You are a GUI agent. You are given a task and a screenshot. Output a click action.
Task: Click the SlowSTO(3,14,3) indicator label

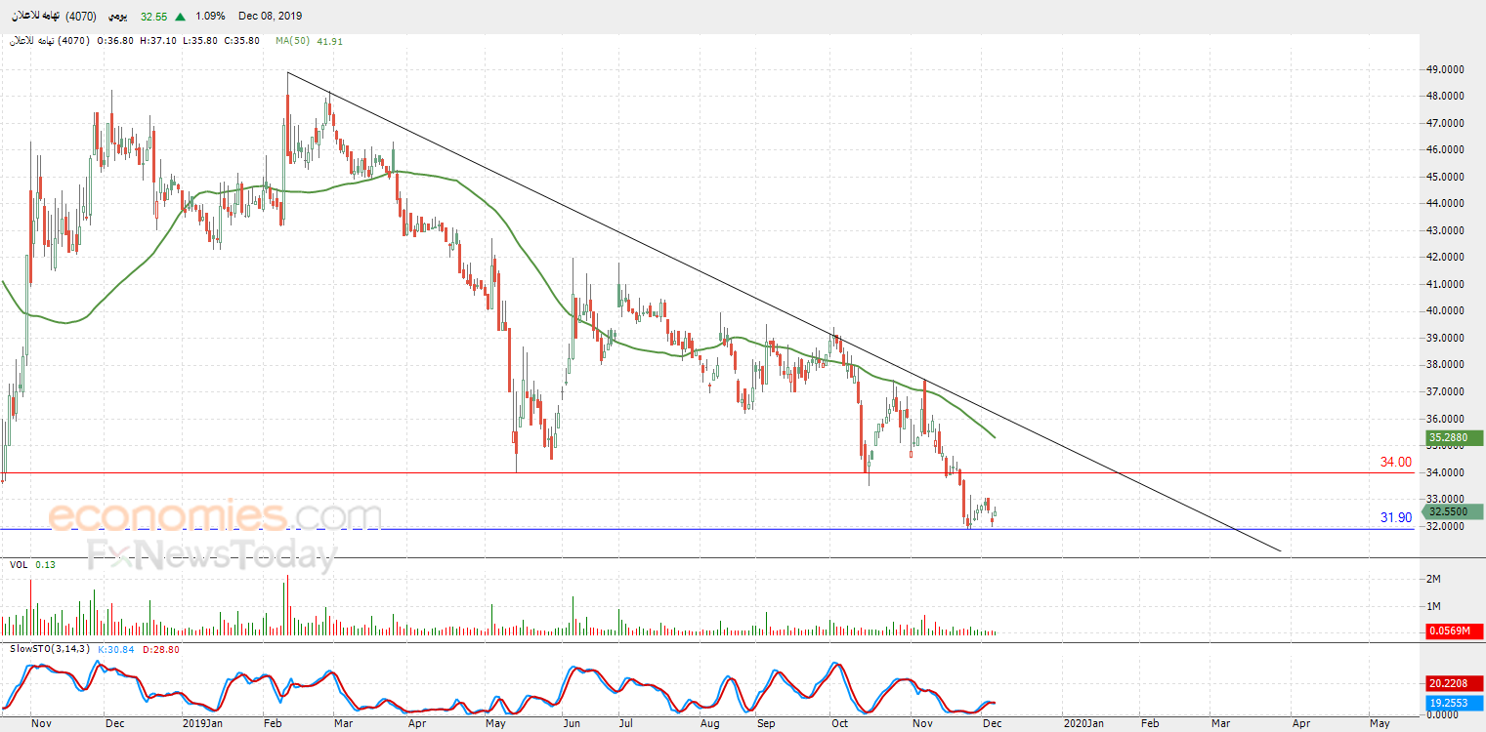point(50,649)
